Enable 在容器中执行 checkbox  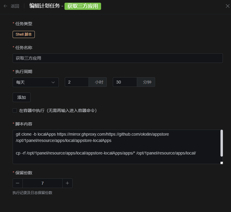[x=15, y=110]
